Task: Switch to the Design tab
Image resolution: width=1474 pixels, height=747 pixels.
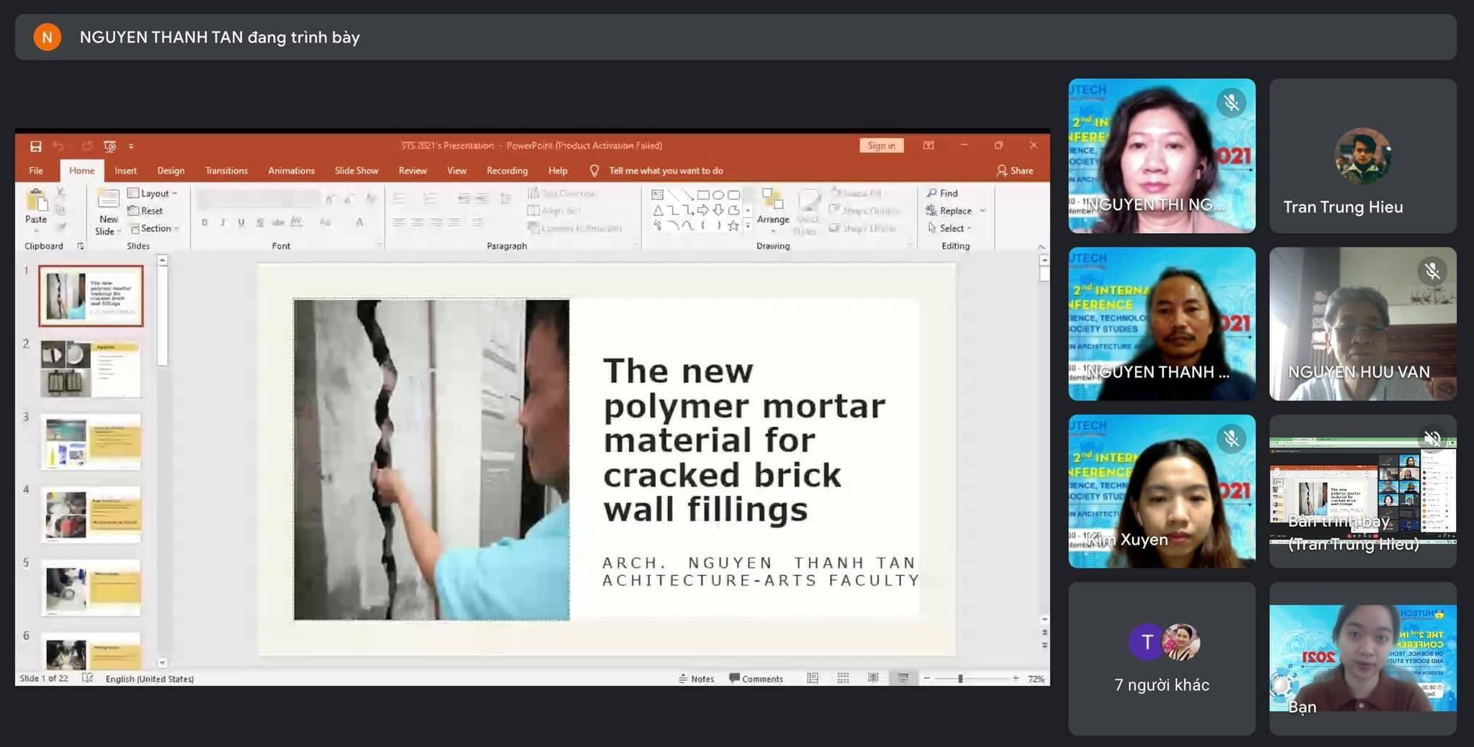Action: 171,171
